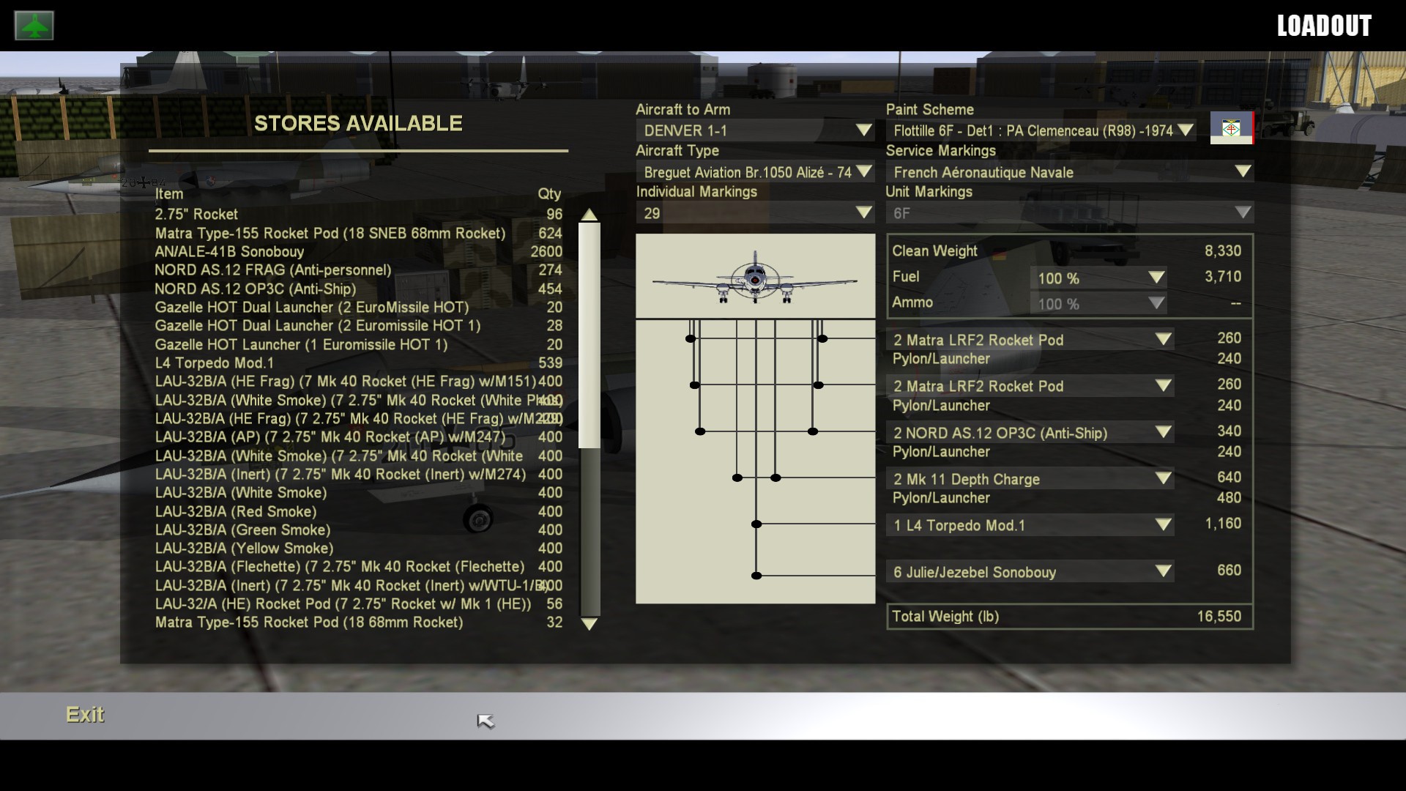The image size is (1406, 791).
Task: Click the Exit button
Action: [x=85, y=715]
